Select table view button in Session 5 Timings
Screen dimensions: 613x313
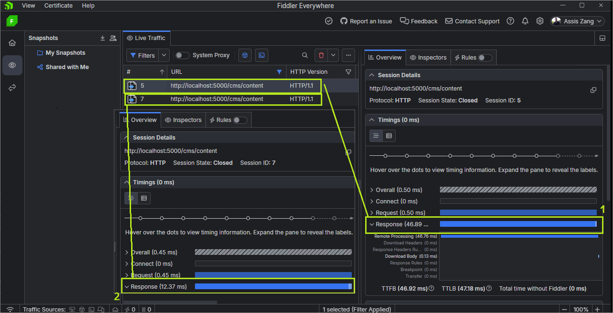[x=389, y=136]
